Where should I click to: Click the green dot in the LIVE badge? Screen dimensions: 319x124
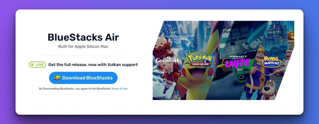point(32,64)
